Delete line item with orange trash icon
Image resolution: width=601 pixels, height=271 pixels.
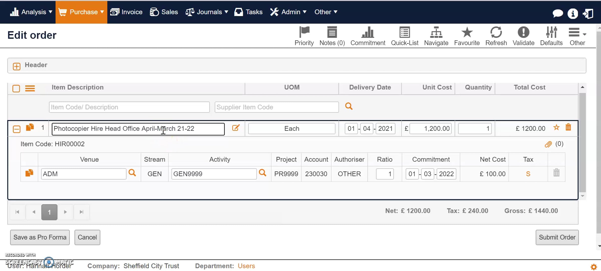pyautogui.click(x=568, y=127)
